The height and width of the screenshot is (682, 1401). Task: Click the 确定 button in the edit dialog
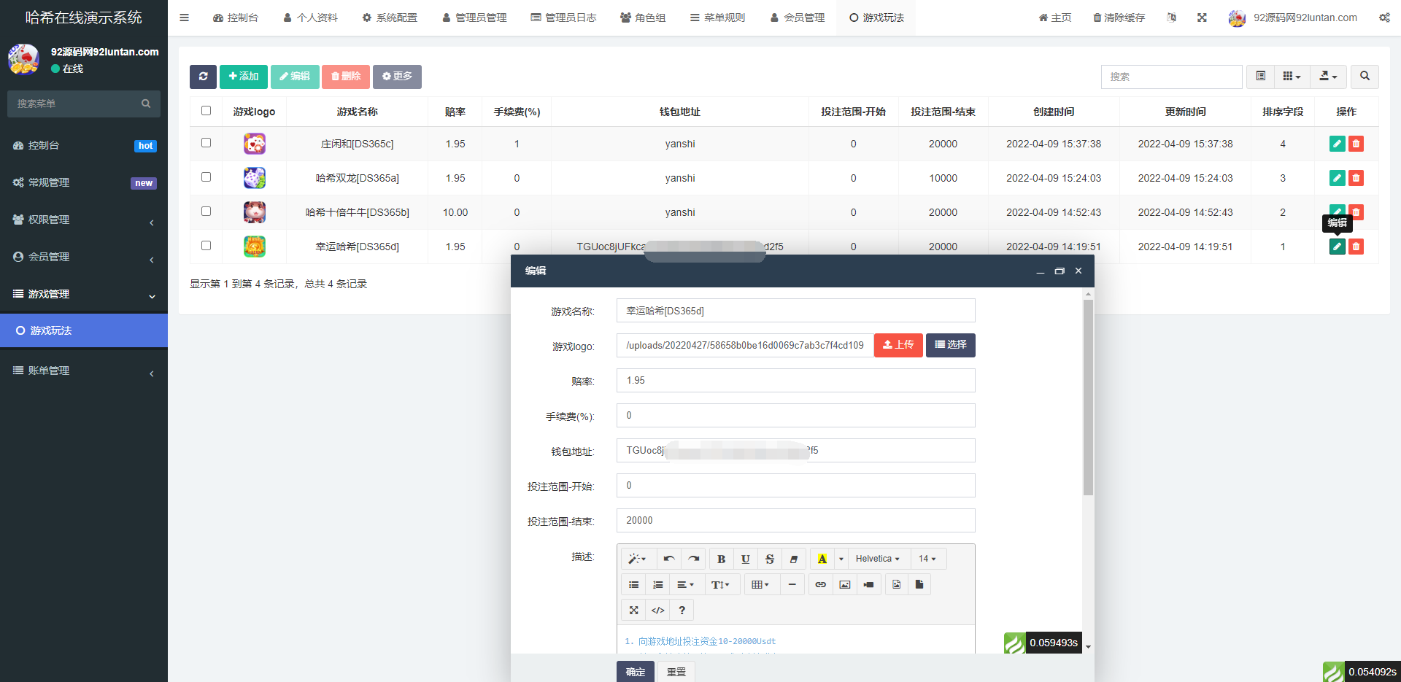(635, 672)
